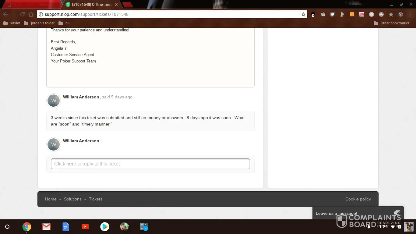This screenshot has height=234, width=416.
Task: Launch Google Play Store from the shelf
Action: click(105, 227)
